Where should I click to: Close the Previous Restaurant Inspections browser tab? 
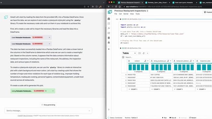pos(142,3)
